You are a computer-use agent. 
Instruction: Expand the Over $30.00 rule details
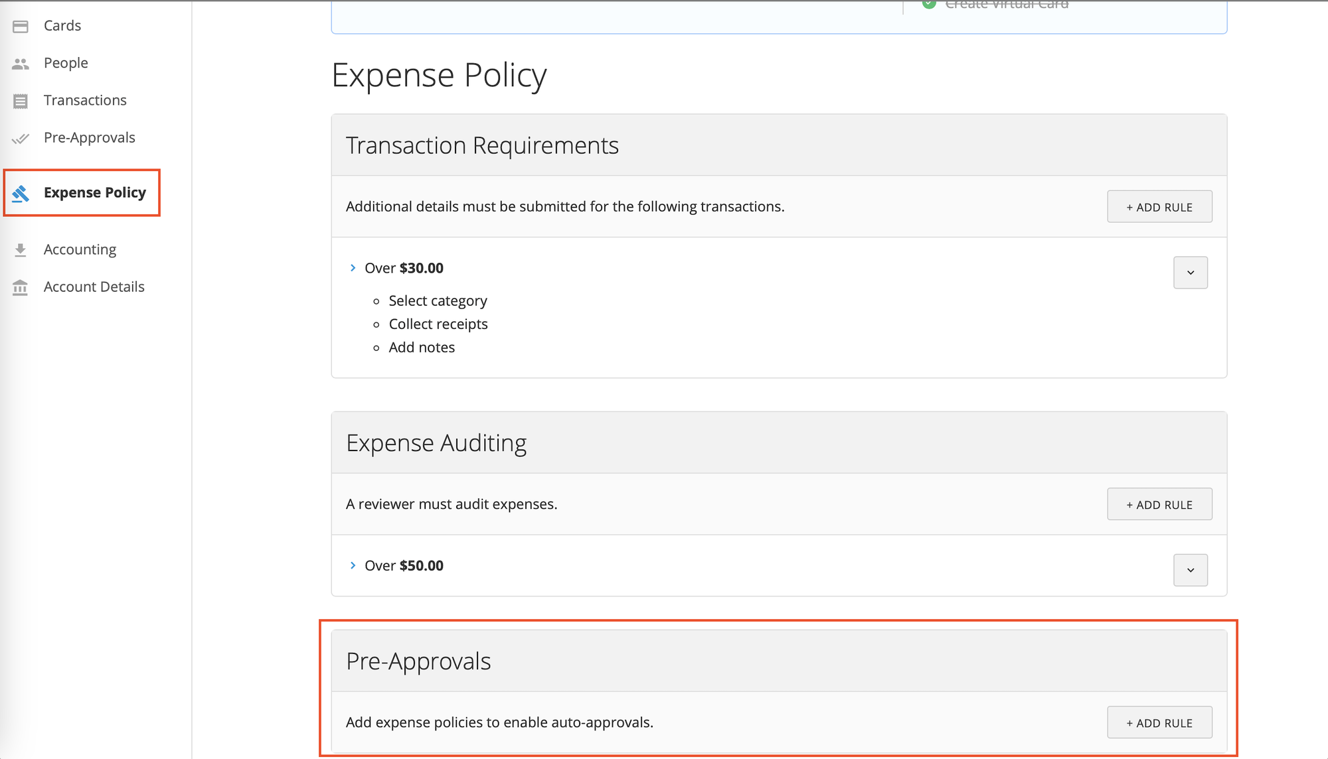(353, 267)
